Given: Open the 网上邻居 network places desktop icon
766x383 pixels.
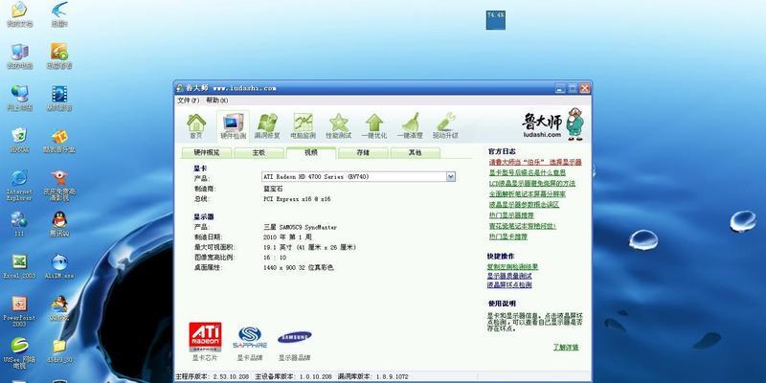Looking at the screenshot, I should [19, 99].
